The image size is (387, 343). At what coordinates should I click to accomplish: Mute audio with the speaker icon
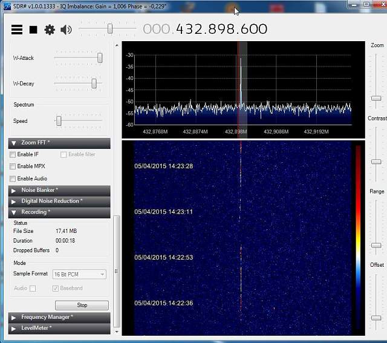coord(66,30)
